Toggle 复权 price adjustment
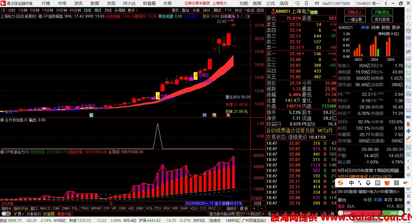Image resolution: width=412 pixels, height=223 pixels. (x=175, y=10)
